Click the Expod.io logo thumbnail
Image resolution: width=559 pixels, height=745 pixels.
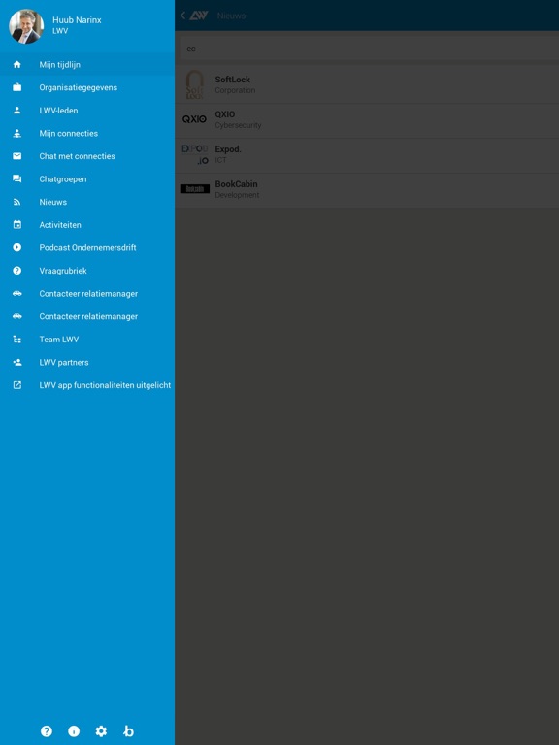[195, 154]
